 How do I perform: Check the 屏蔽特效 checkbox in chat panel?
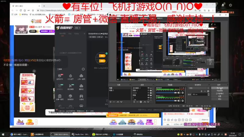[200, 120]
